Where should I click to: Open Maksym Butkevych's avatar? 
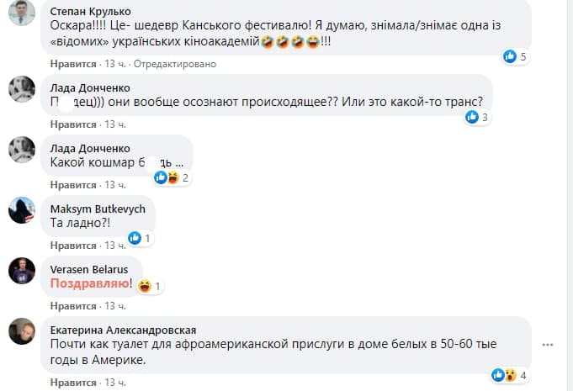click(22, 209)
